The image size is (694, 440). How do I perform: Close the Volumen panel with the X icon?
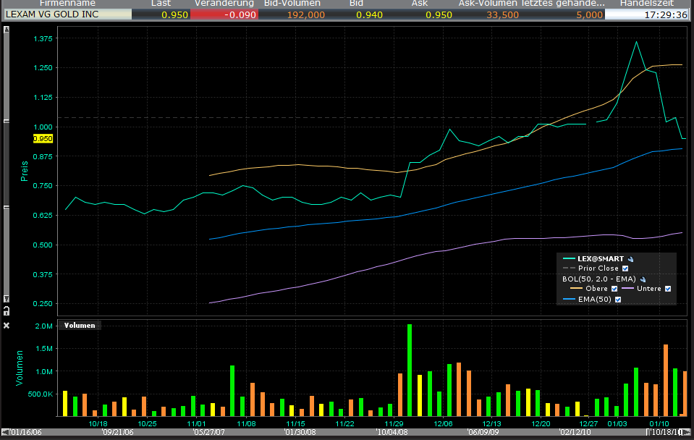tap(7, 326)
